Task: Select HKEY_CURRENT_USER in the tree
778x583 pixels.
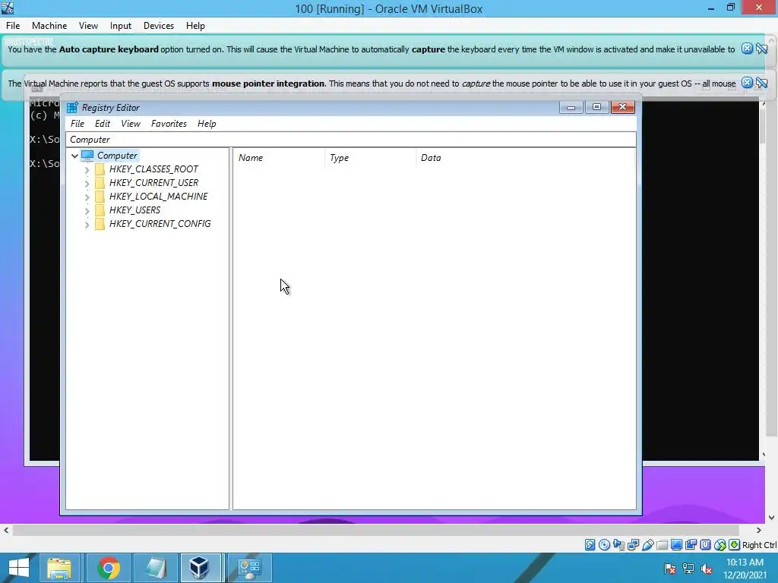Action: [x=153, y=183]
